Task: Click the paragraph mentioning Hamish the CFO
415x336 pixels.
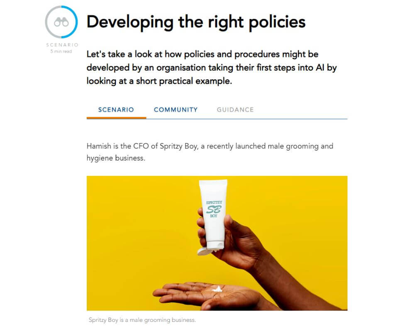Action: coord(210,152)
